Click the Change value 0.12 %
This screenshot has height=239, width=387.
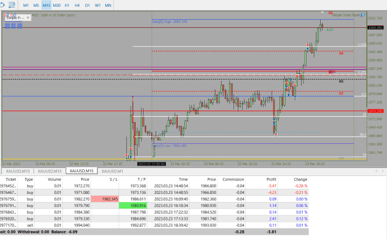click(302, 219)
